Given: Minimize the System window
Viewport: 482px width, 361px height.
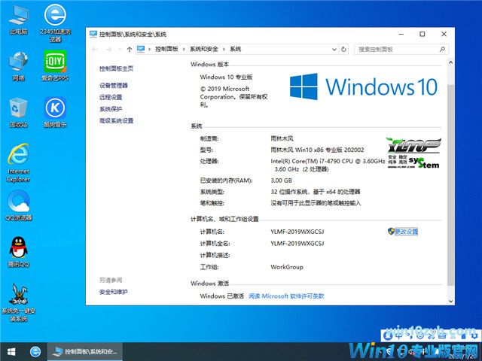Looking at the screenshot, I should pos(401,34).
